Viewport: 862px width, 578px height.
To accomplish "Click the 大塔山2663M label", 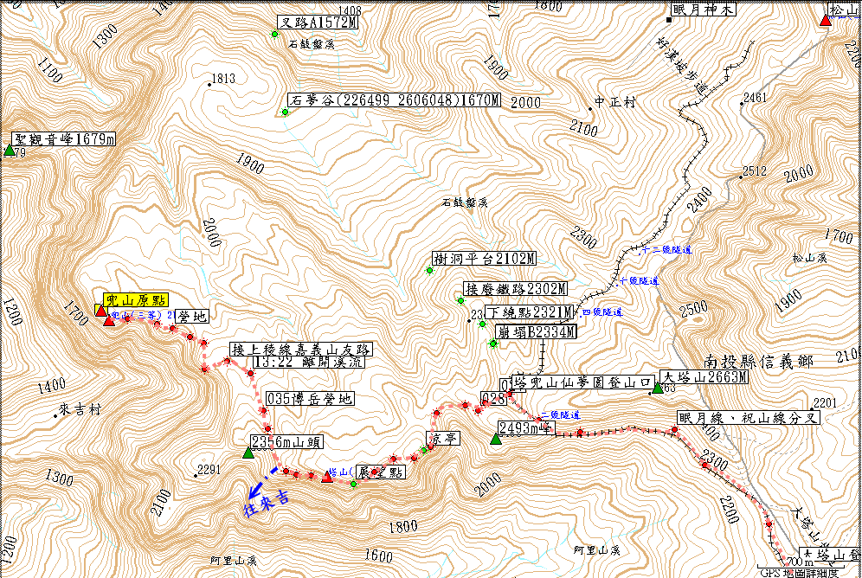I will 704,377.
